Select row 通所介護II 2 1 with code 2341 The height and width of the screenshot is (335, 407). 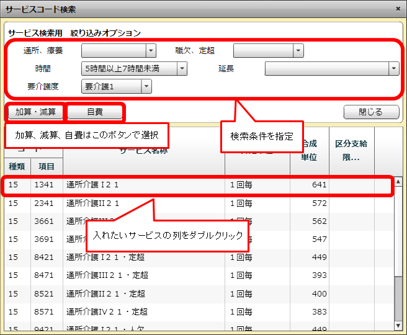point(186,203)
